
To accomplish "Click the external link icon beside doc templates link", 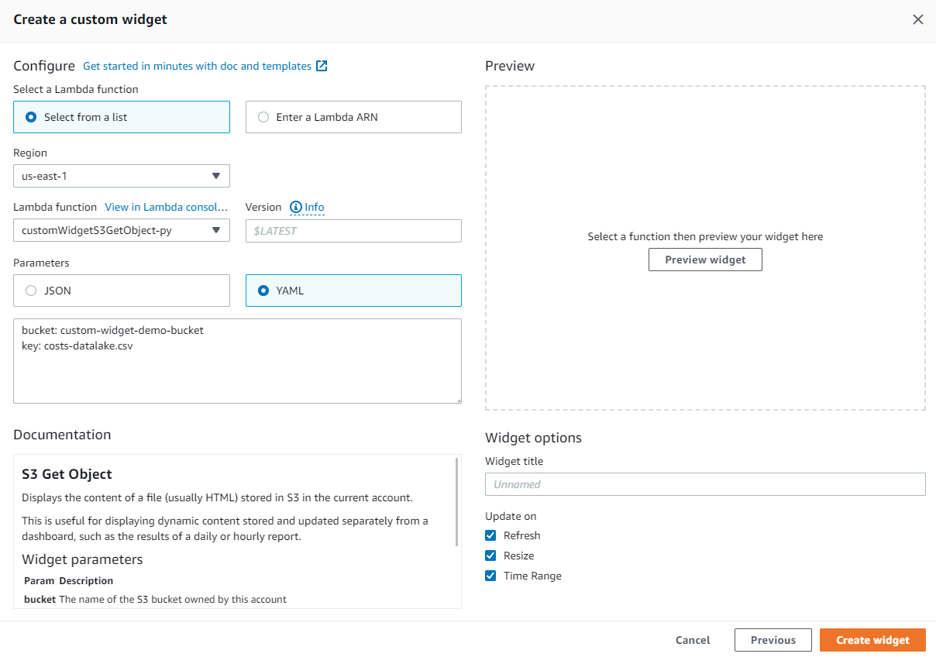I will click(322, 66).
